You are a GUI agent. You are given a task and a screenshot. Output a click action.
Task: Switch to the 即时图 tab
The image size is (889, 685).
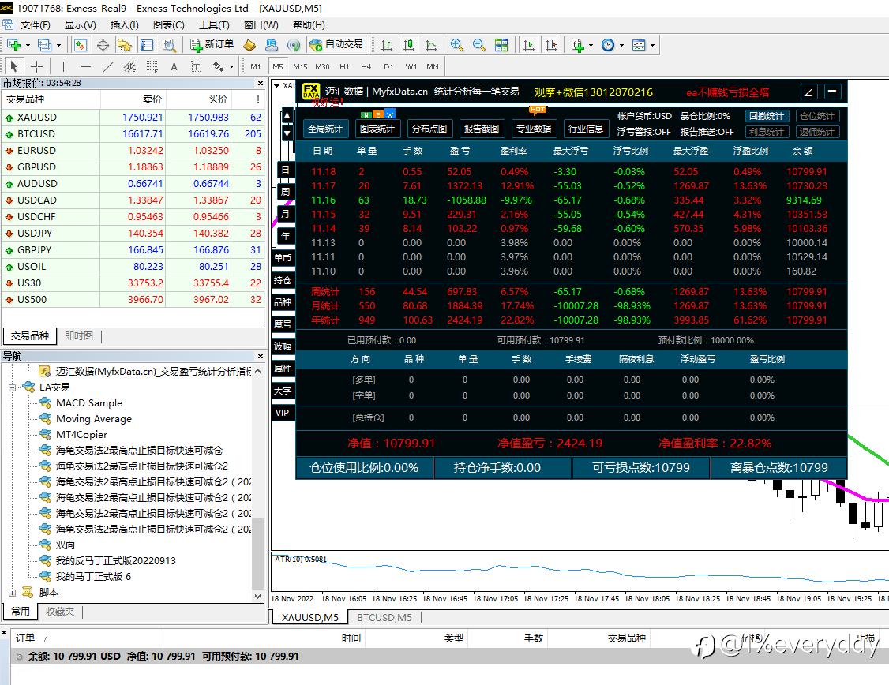coord(79,336)
